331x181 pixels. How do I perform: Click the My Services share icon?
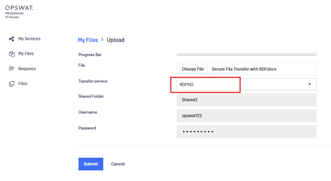(11, 39)
